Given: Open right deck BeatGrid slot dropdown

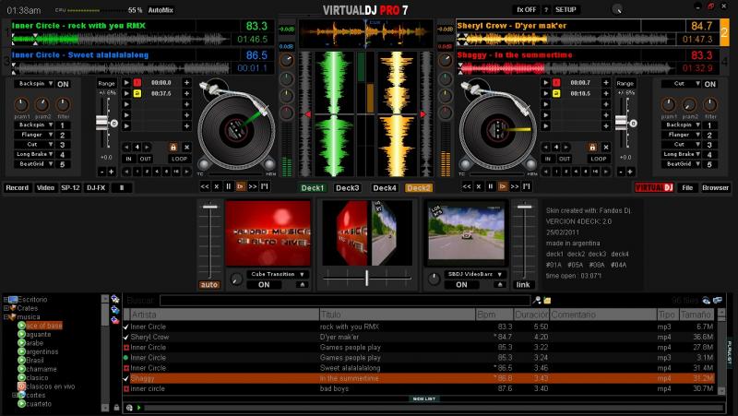Looking at the screenshot, I should point(682,164).
